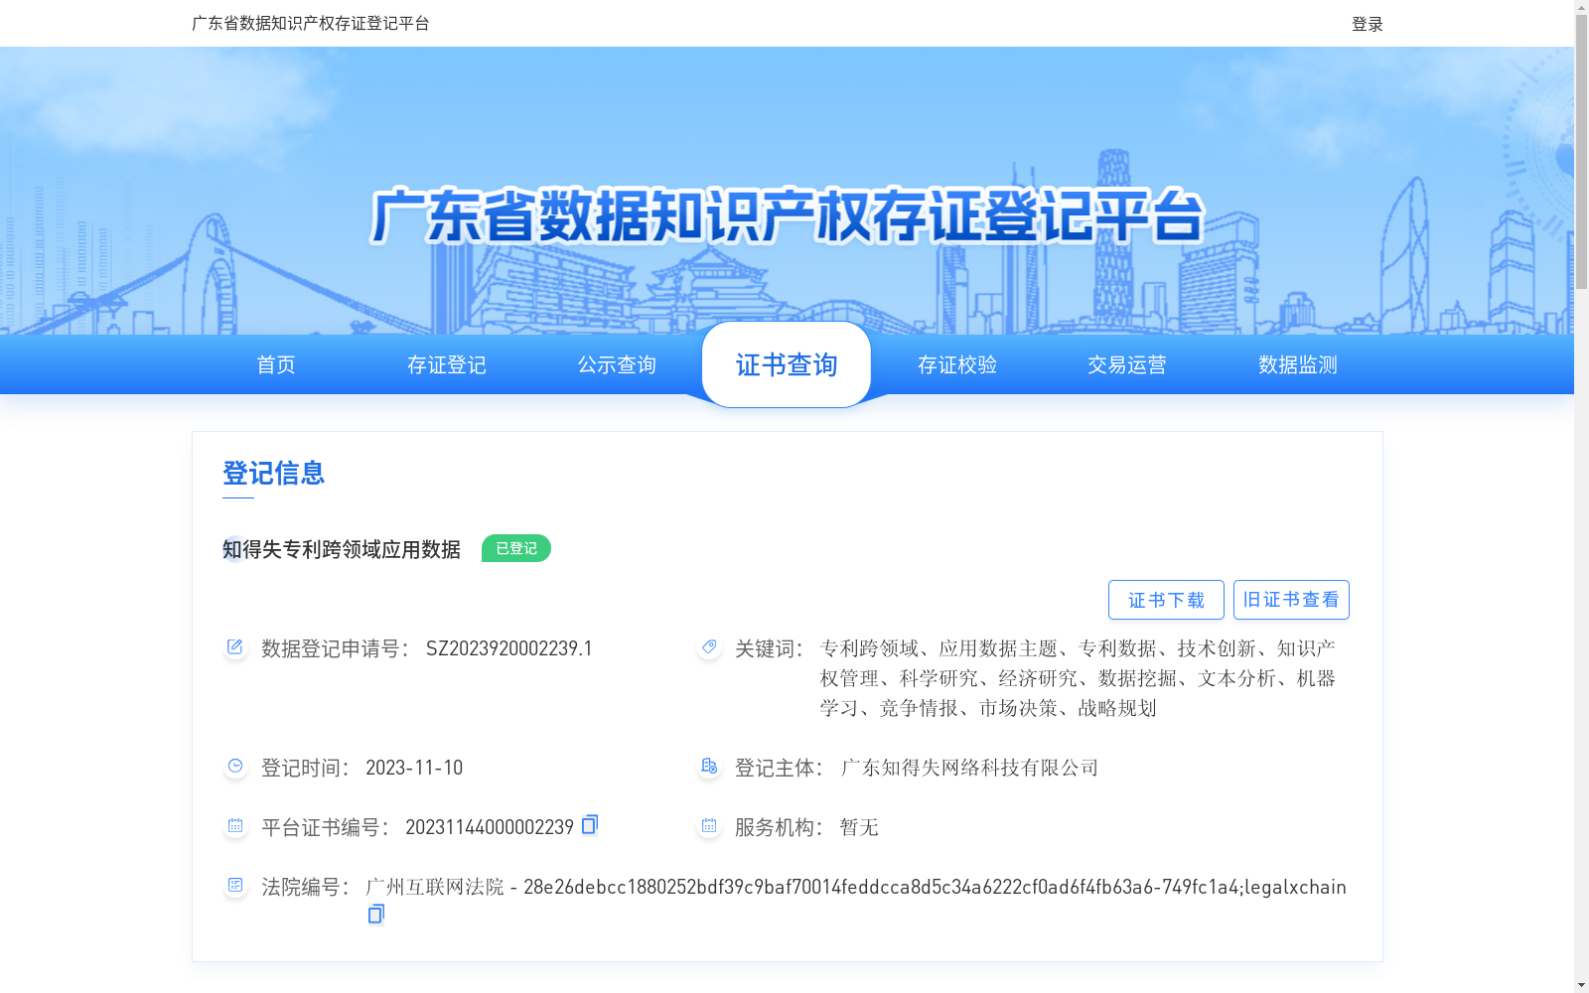
Task: Click the 广东省数据知识产权存证登记平台 header title
Action: point(311,23)
